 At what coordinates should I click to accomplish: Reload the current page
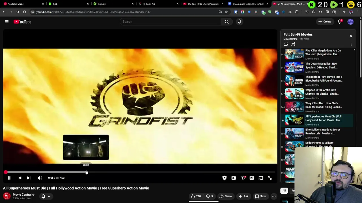coord(18,12)
